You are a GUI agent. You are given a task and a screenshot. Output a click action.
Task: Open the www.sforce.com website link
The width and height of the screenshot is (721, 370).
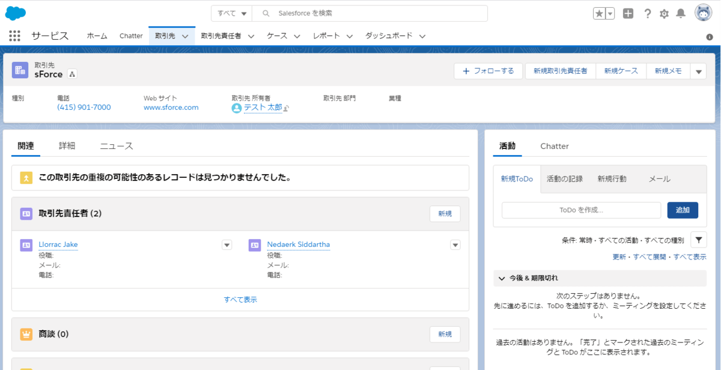click(171, 108)
